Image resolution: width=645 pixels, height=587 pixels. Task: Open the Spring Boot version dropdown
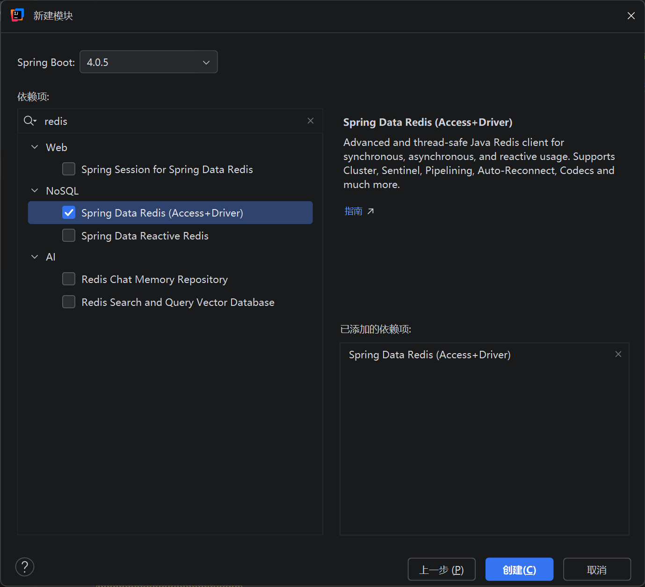(149, 62)
